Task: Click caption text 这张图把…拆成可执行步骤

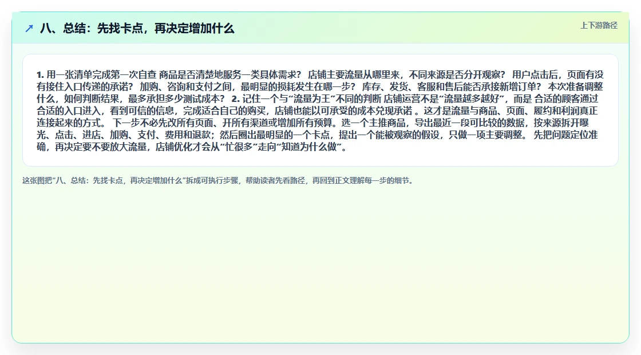Action: pyautogui.click(x=219, y=180)
